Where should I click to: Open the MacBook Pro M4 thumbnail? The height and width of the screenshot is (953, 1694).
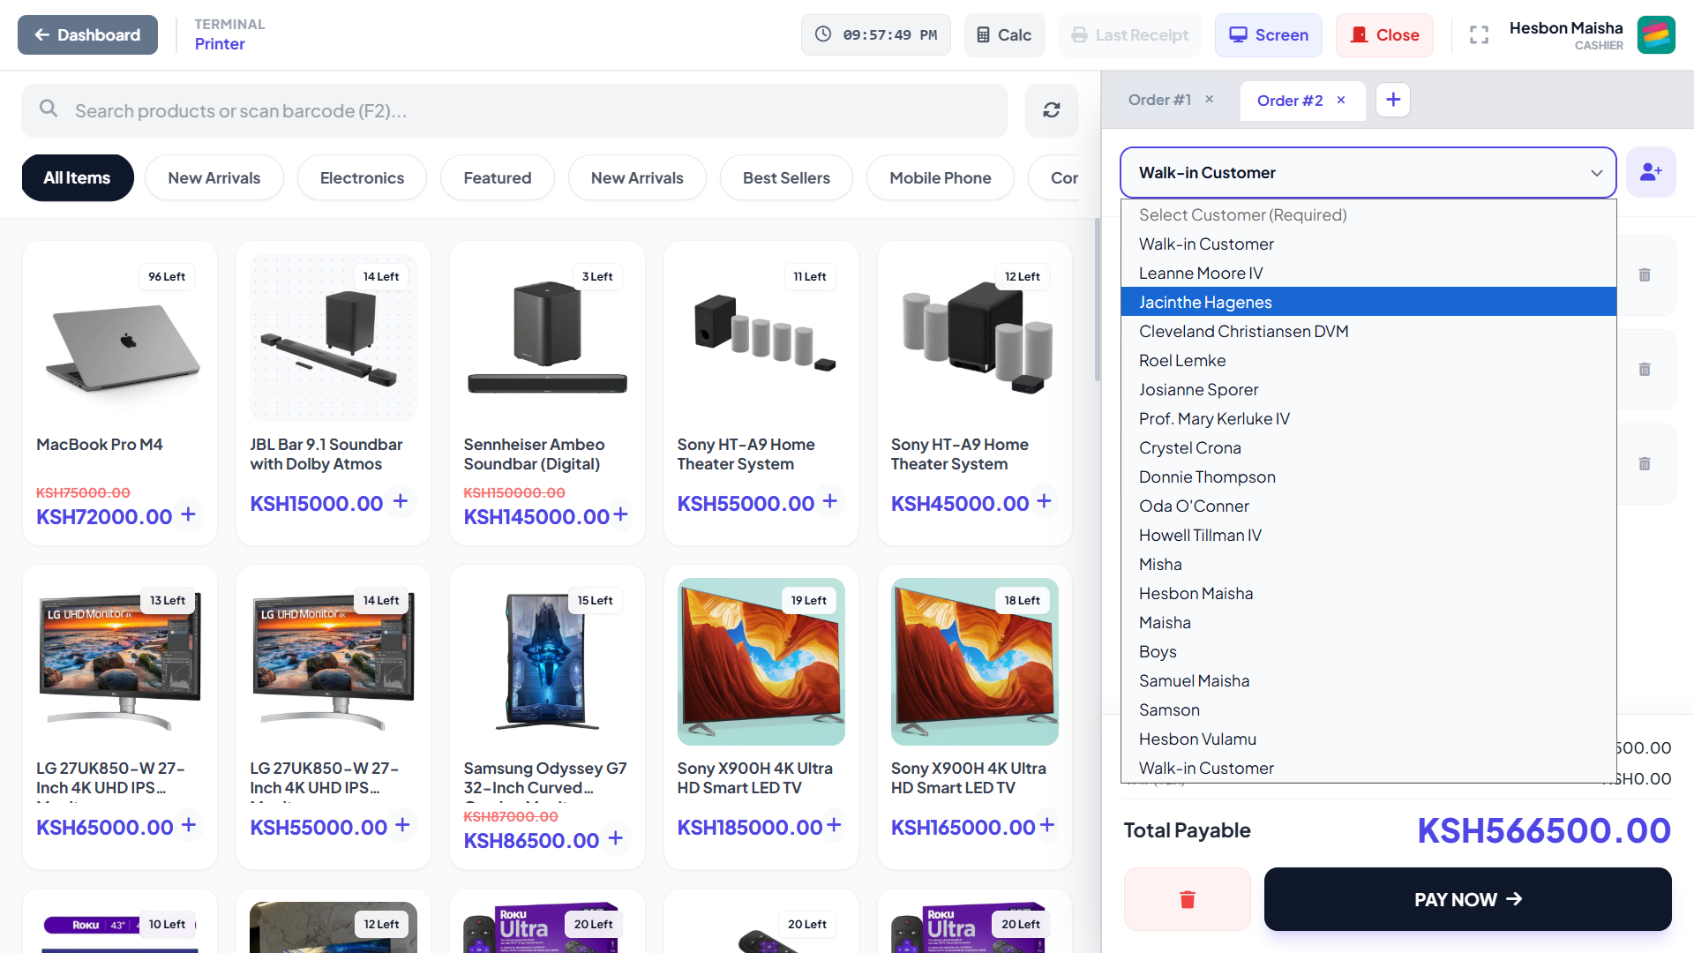pos(120,338)
